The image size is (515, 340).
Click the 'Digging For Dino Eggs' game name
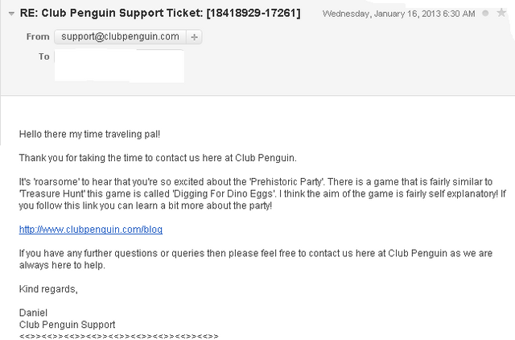tap(223, 193)
